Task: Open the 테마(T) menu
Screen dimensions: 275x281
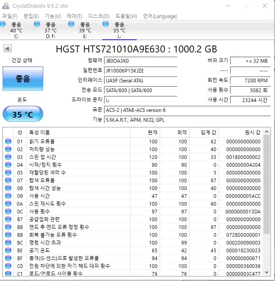Action: 74,16
